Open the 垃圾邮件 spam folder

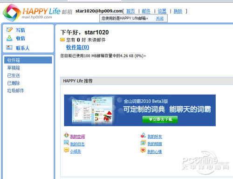tap(15, 90)
